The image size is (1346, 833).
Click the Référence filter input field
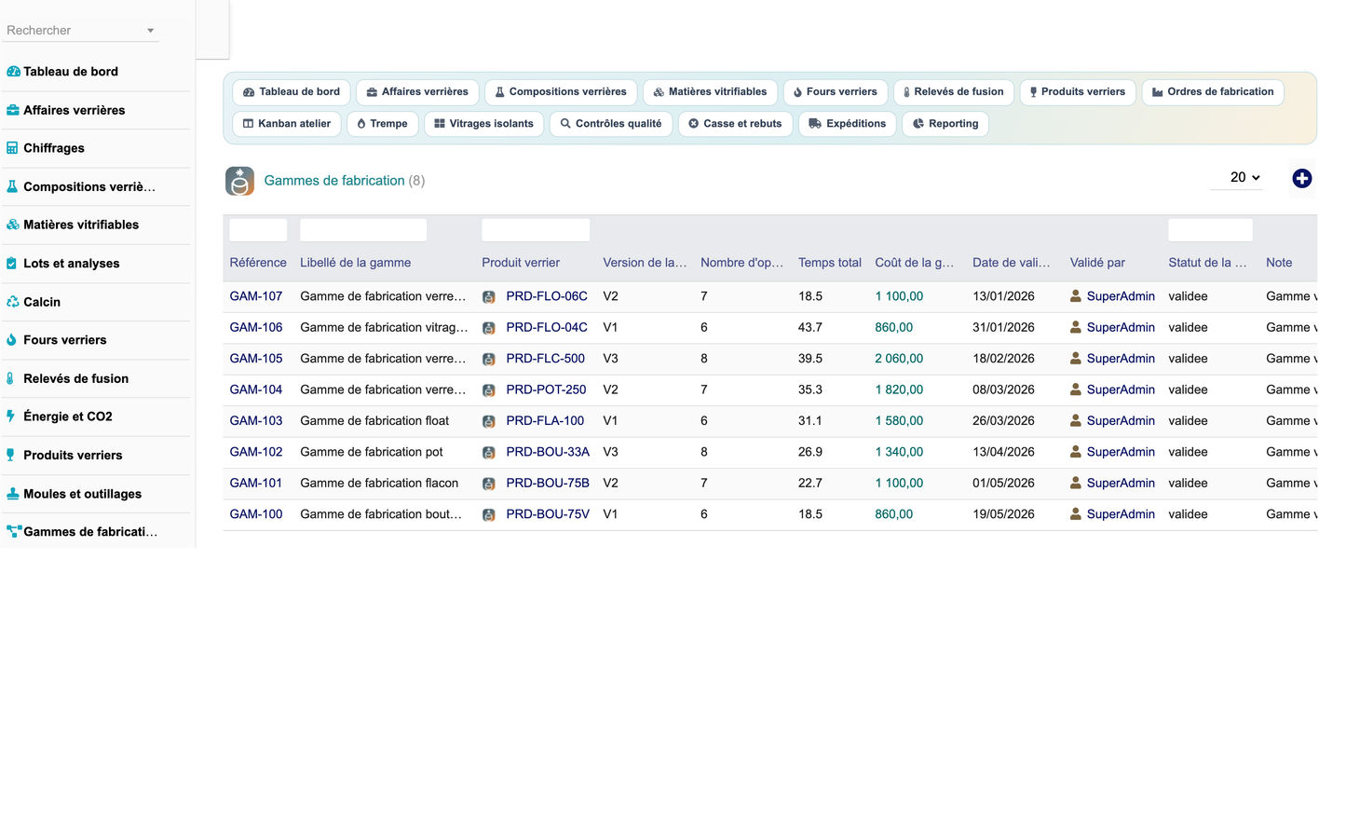pos(258,230)
